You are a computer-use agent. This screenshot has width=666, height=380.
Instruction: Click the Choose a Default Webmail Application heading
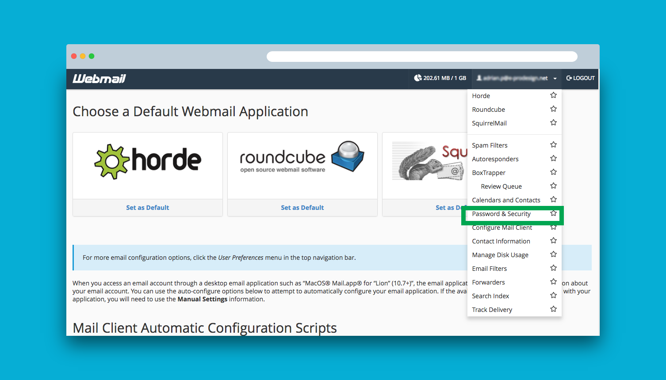point(190,112)
